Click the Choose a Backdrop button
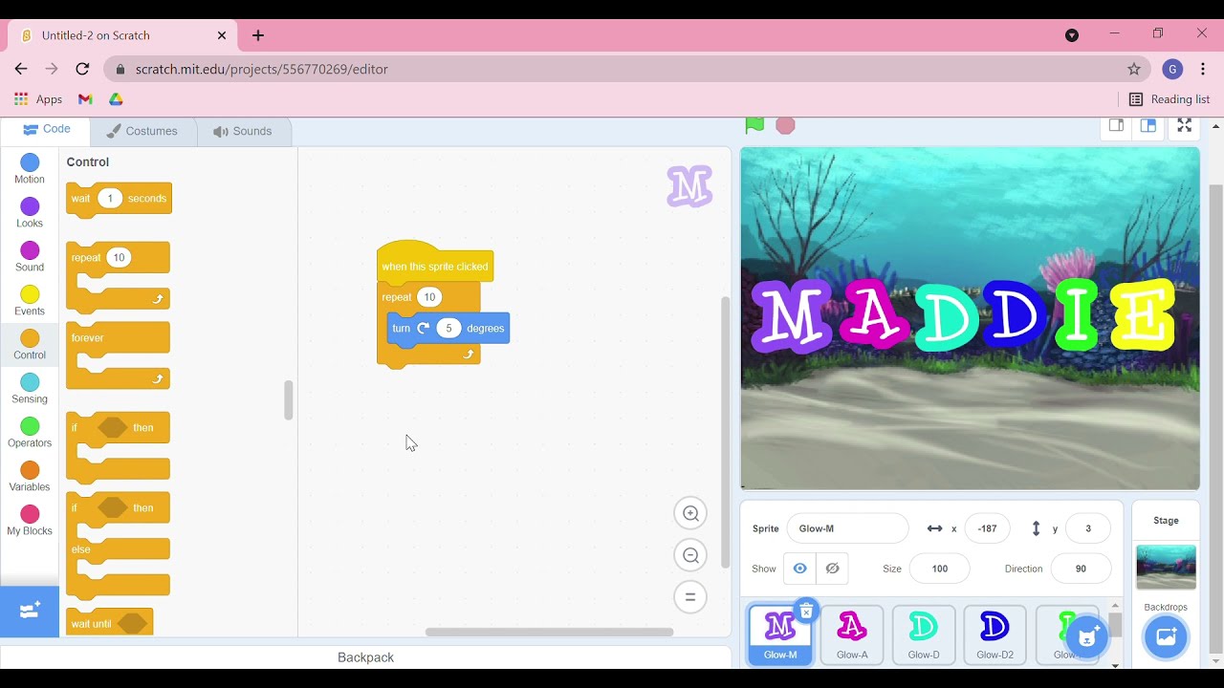1224x688 pixels. 1166,636
